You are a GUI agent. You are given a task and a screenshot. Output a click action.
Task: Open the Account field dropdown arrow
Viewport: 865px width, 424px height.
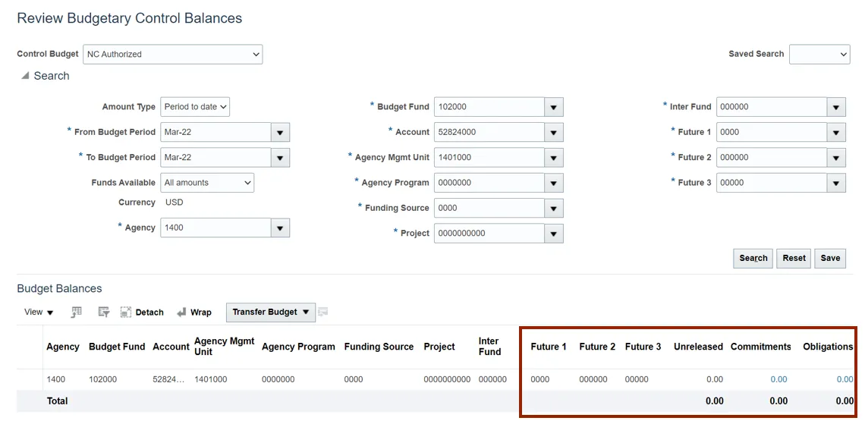[554, 132]
